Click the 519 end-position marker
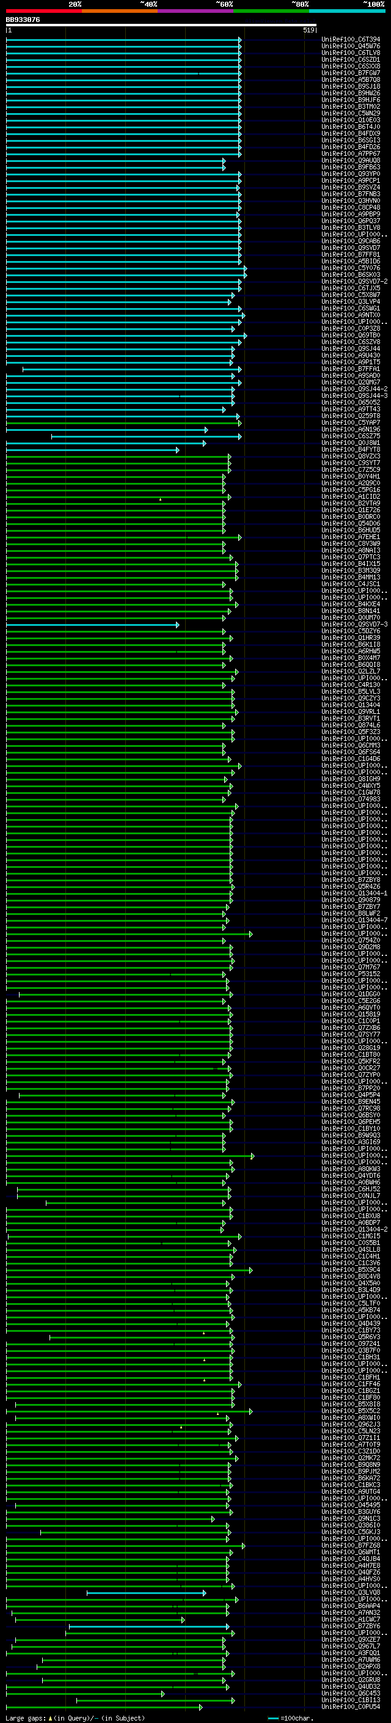 coord(308,30)
